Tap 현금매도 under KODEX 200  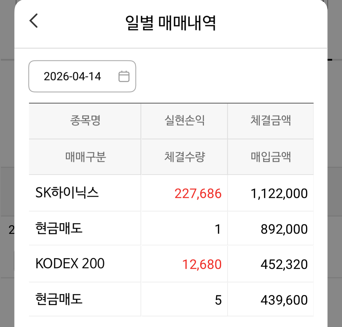point(59,299)
